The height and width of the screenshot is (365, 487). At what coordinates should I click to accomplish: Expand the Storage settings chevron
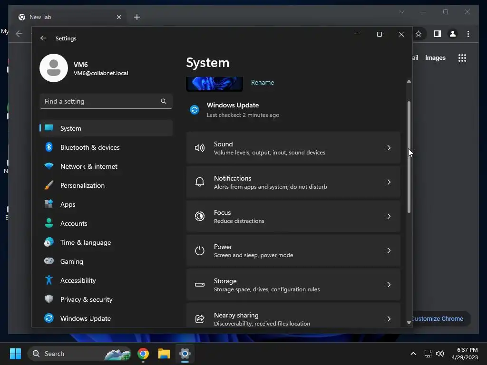pos(389,285)
